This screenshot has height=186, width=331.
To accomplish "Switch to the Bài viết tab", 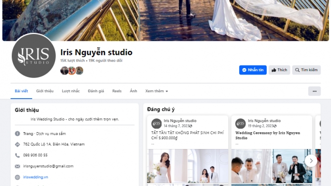I will pos(21,91).
